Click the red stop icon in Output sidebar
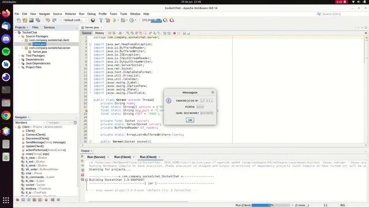This screenshot has height=208, width=369. 82,174
